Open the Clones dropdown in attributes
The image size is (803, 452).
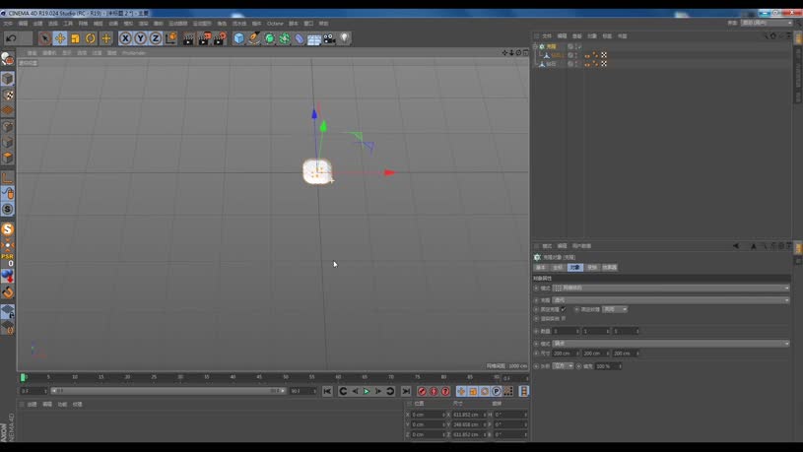tap(671, 300)
